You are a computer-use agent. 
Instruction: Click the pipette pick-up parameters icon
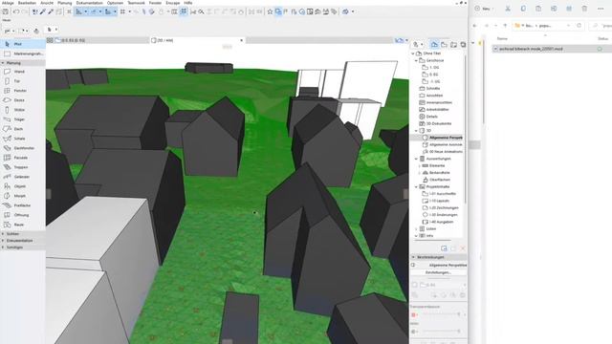coord(43,11)
